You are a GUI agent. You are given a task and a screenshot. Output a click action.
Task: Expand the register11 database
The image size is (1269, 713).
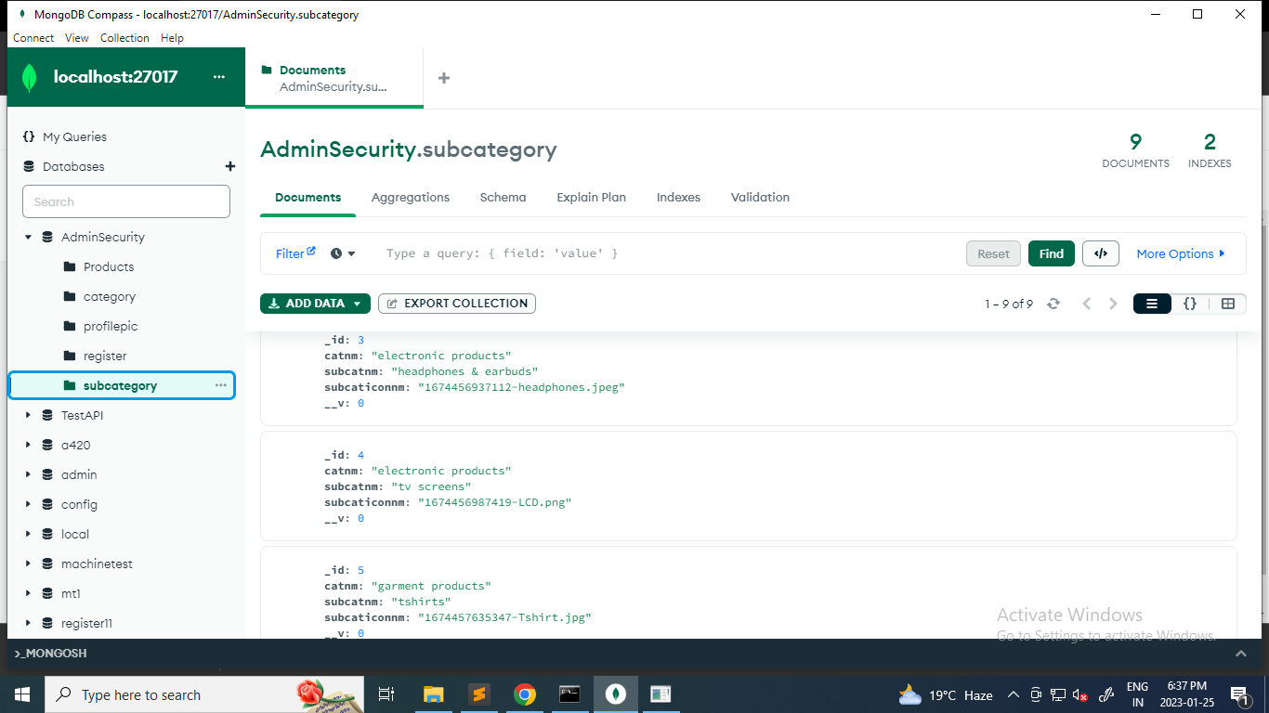point(28,623)
